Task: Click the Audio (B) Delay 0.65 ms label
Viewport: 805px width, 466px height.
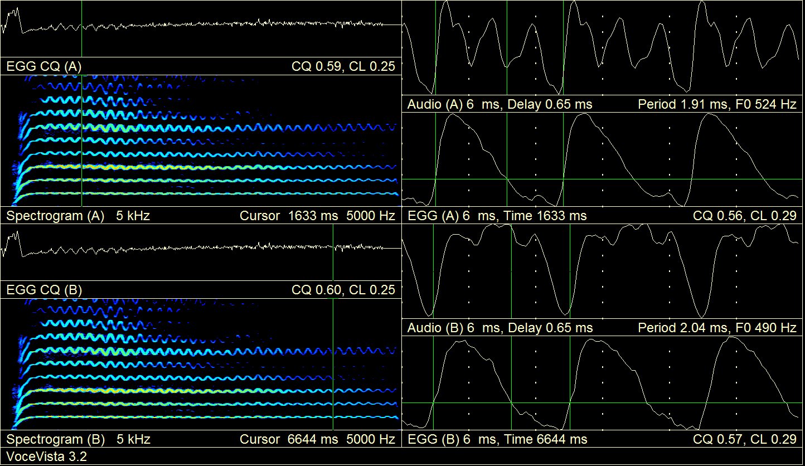Action: pos(500,328)
